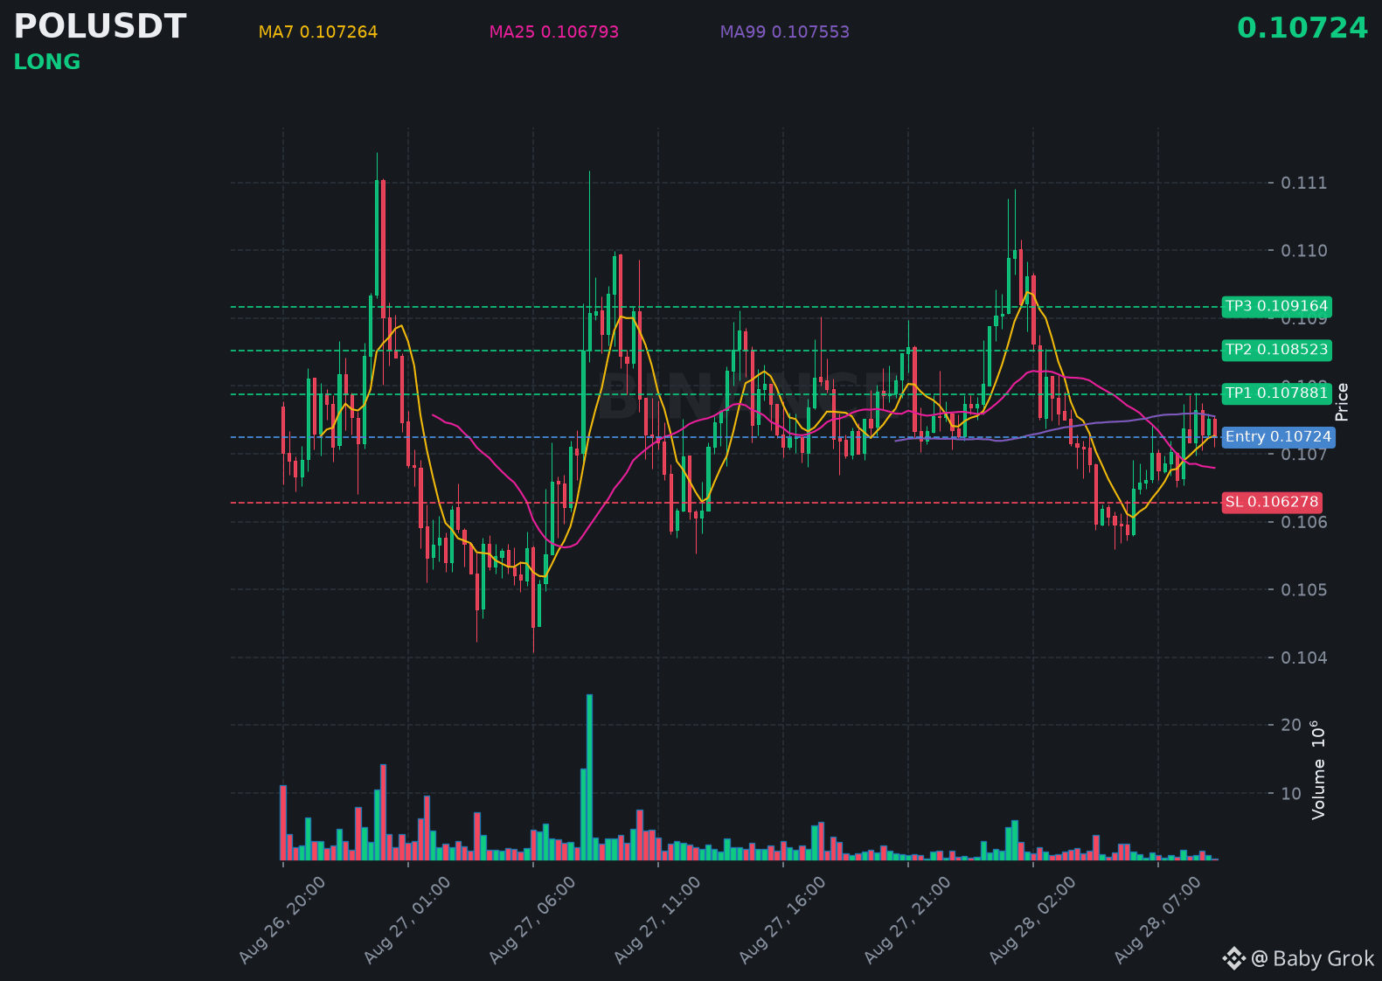Click the 0.105 price axis label

[x=1303, y=590]
